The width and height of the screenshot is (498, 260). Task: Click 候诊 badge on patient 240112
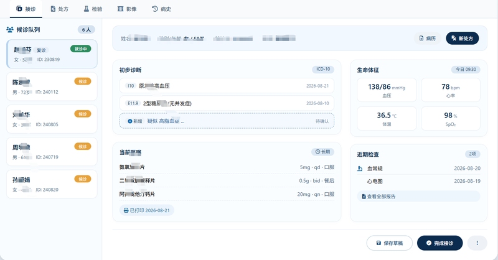(x=83, y=81)
